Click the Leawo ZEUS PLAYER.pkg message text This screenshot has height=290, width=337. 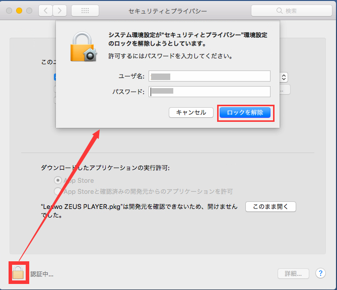point(139,211)
